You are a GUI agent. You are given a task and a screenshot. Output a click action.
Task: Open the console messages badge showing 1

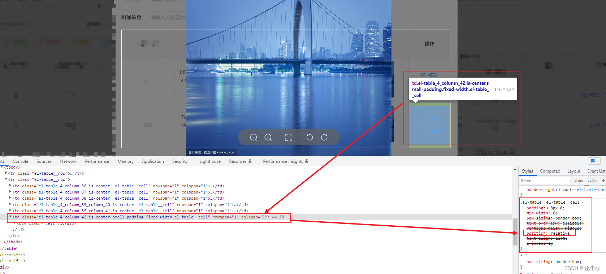(x=594, y=161)
